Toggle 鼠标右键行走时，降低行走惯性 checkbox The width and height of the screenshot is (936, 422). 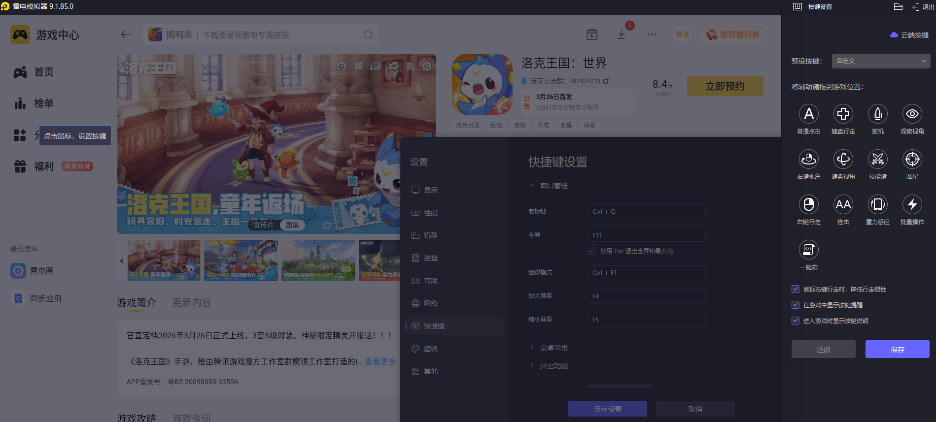coord(795,289)
